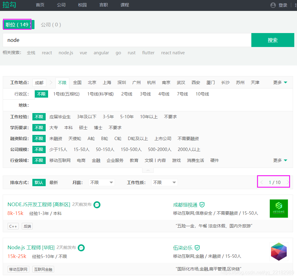The height and width of the screenshot is (278, 297).
Task: Filter education by 本科
Action: (x=68, y=128)
